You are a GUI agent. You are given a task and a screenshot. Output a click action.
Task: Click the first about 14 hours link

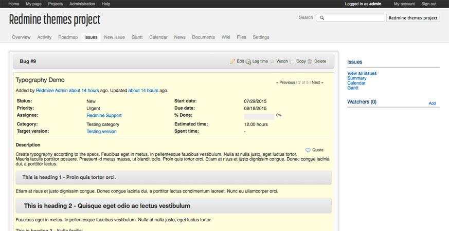[84, 91]
